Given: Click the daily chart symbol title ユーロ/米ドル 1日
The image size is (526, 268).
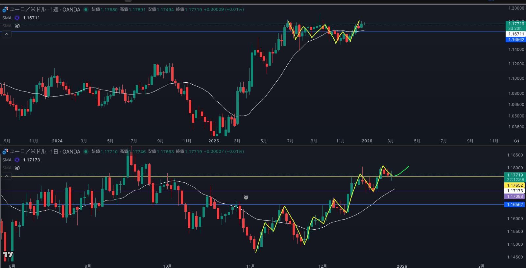Looking at the screenshot, I should pyautogui.click(x=45, y=152).
